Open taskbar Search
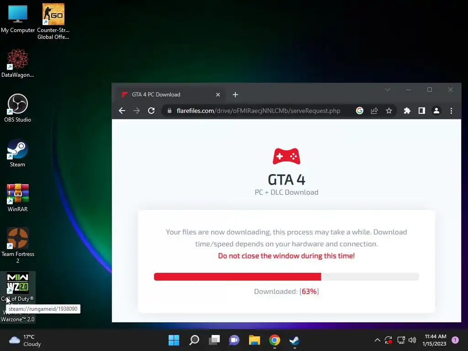The image size is (468, 351). point(194,340)
